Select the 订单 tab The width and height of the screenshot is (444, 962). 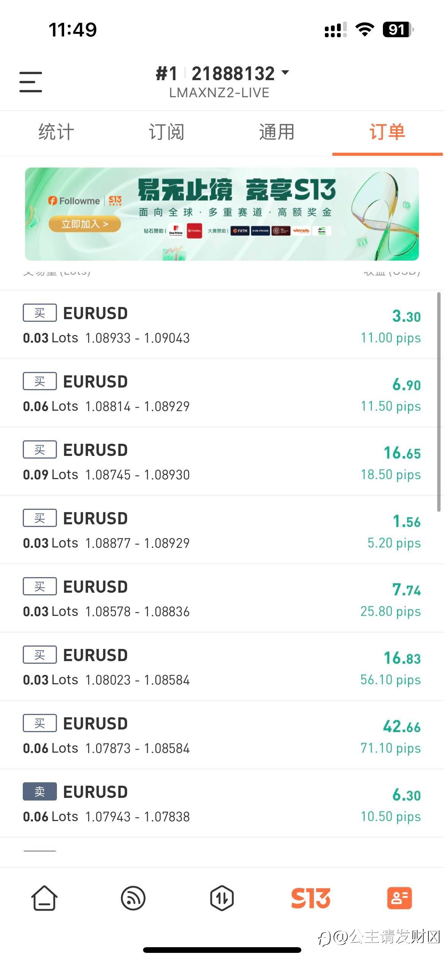click(x=387, y=132)
